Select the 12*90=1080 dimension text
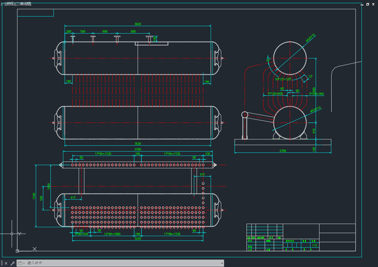Screen dimensions: 378x267 (x=112, y=234)
